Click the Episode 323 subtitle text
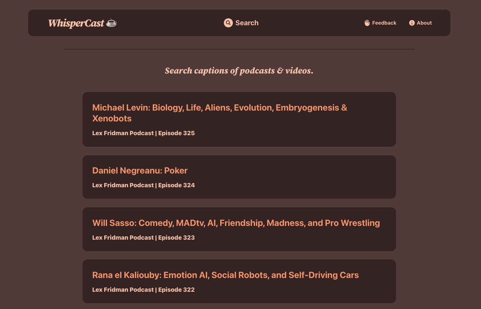Image resolution: width=481 pixels, height=309 pixels. pyautogui.click(x=144, y=238)
